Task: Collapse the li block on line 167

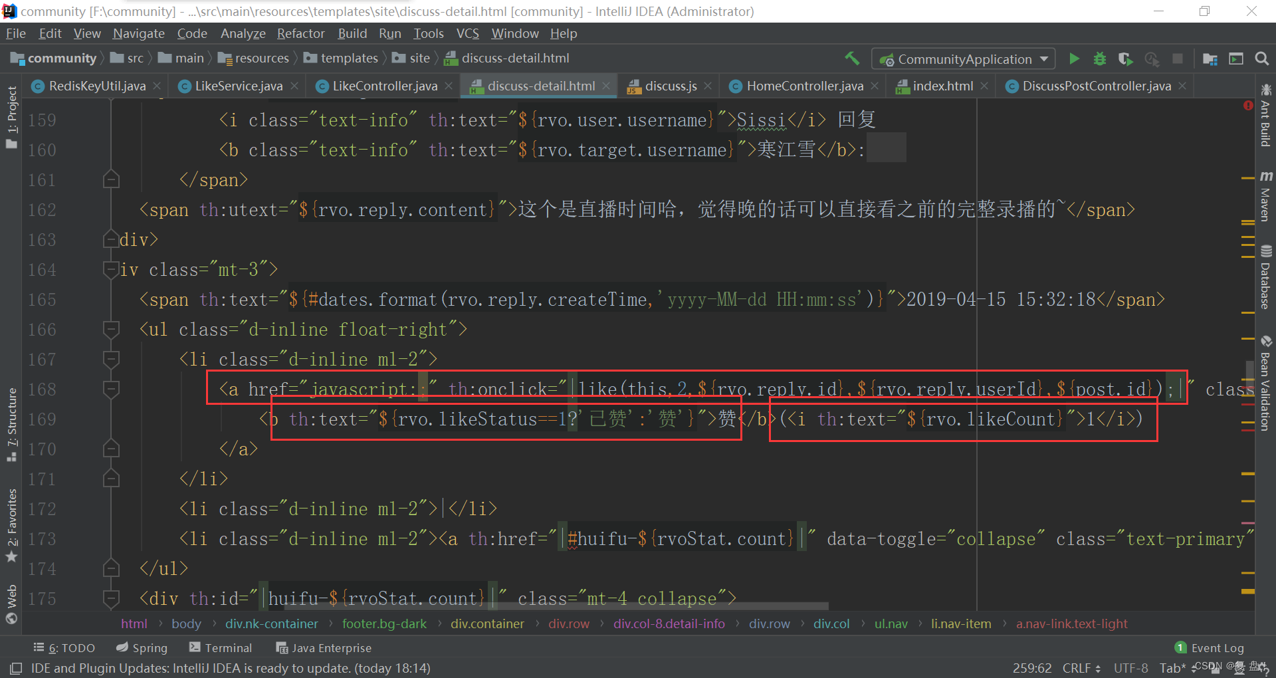Action: coord(111,359)
